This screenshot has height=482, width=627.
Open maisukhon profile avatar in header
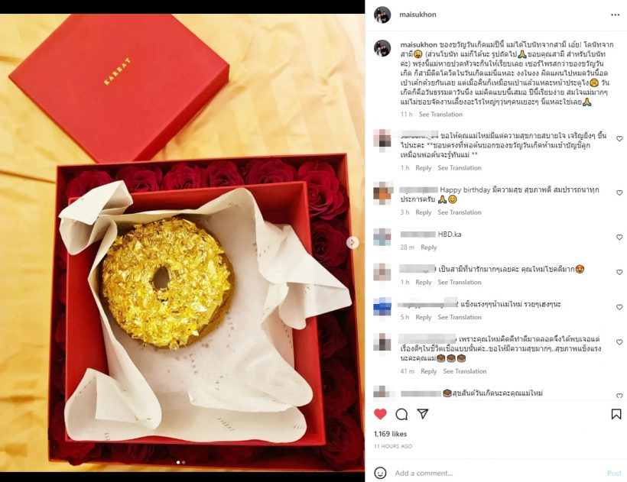pos(382,15)
